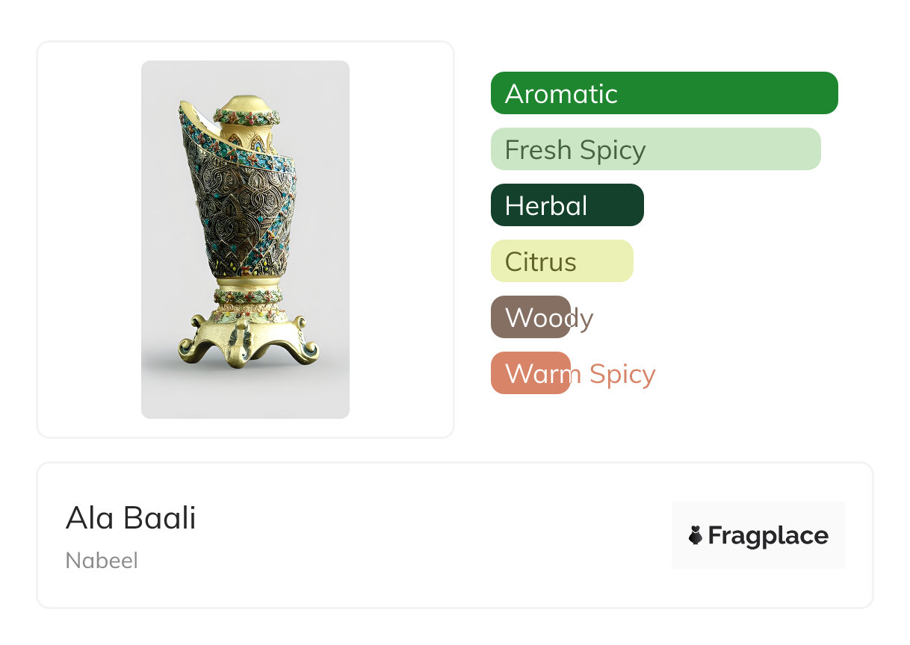This screenshot has width=910, height=645.
Task: Click the Citrus label text
Action: tap(540, 262)
